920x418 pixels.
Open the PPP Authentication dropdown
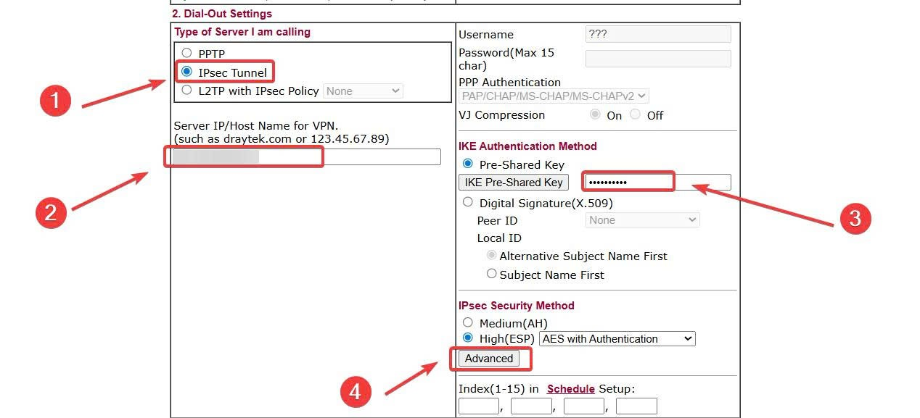[554, 96]
